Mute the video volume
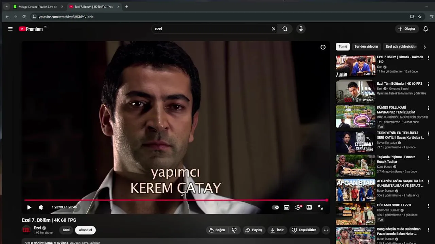The image size is (435, 244). pyautogui.click(x=41, y=207)
